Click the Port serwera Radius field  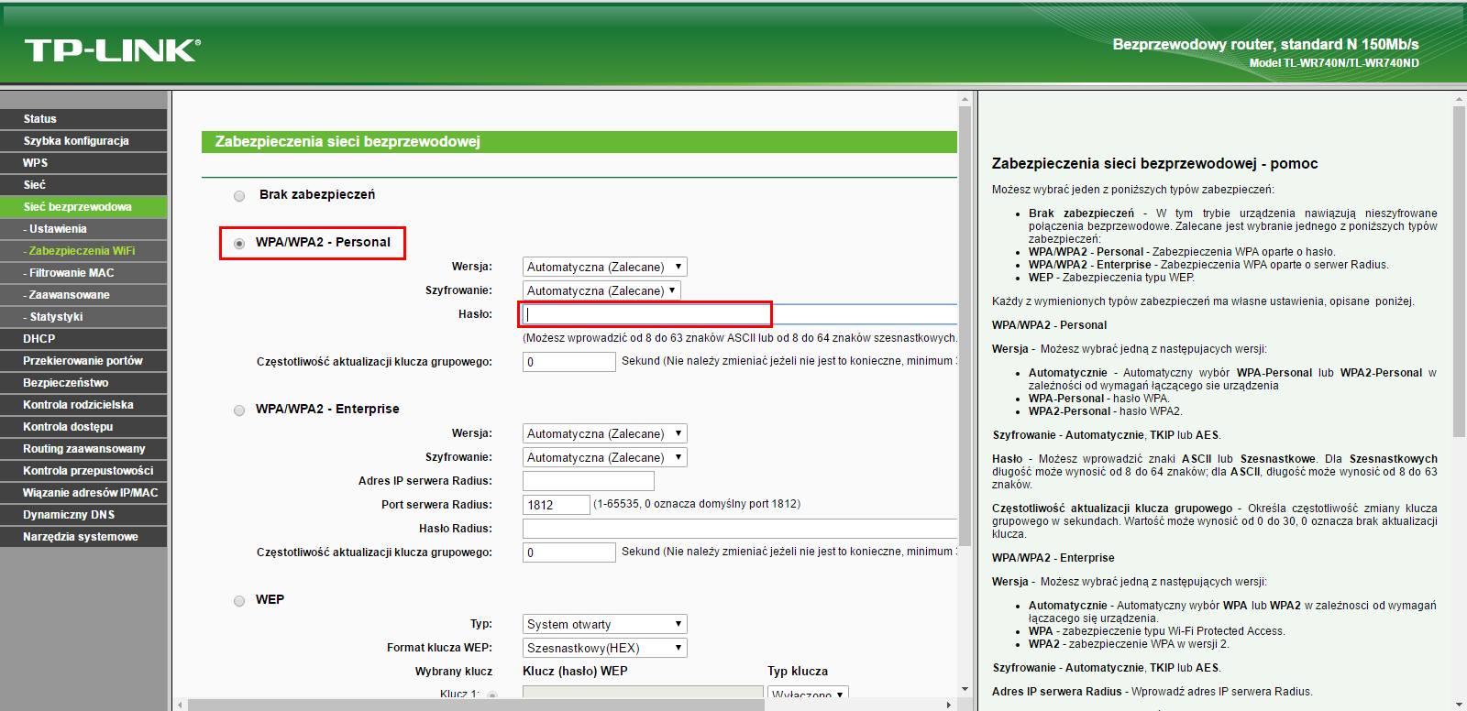click(x=557, y=505)
